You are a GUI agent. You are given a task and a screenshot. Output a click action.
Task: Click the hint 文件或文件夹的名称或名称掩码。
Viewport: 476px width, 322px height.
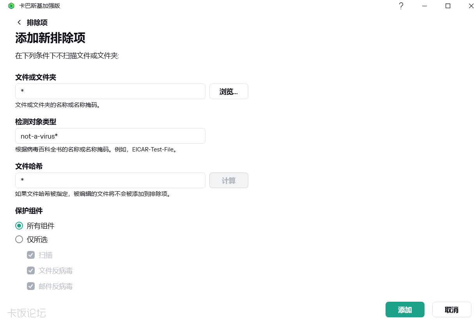tap(58, 105)
